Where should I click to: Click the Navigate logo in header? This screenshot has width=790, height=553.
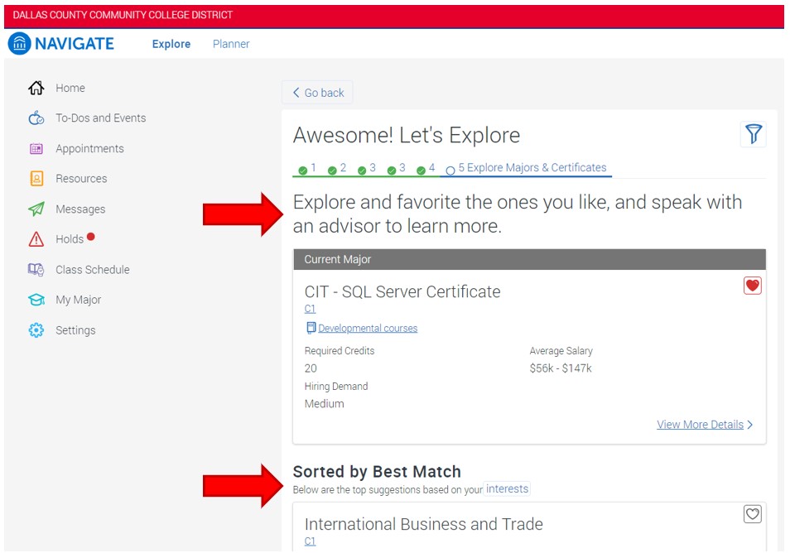tap(62, 44)
